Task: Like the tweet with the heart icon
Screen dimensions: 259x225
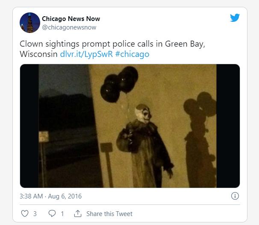Action: [25, 213]
